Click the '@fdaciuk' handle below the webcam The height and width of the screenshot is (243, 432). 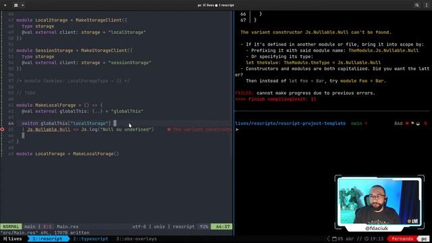click(377, 228)
